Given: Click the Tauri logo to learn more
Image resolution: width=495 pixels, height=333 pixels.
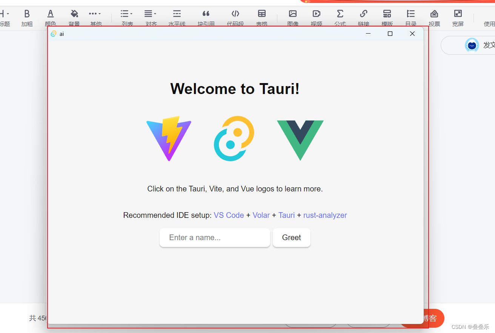Looking at the screenshot, I should pyautogui.click(x=234, y=139).
